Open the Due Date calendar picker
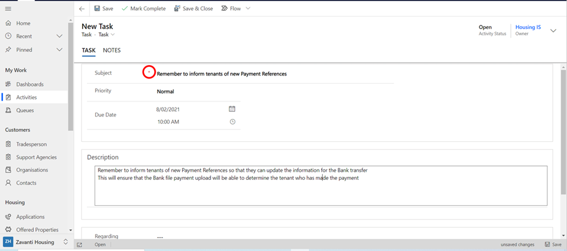 coord(232,109)
